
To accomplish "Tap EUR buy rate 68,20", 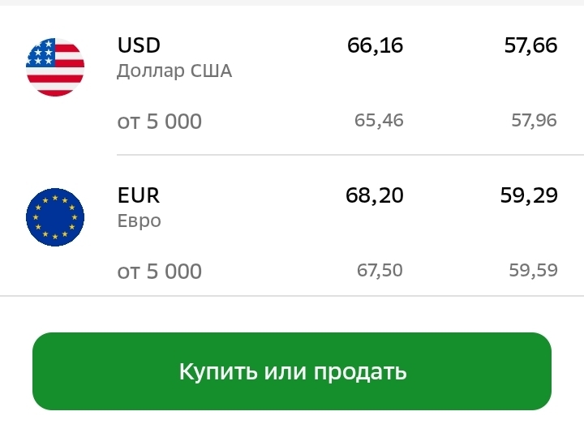I will point(375,195).
